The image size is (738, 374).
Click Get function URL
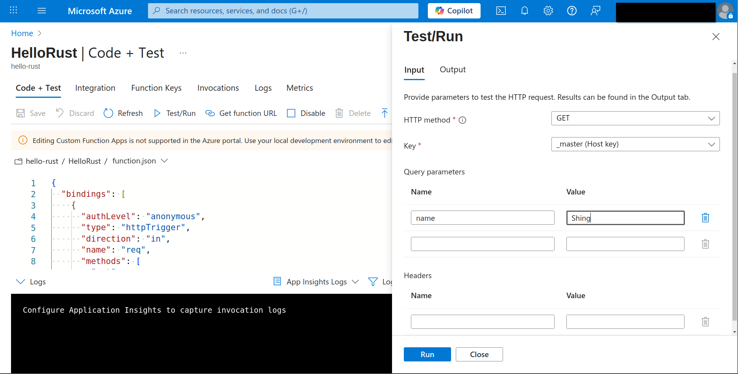tap(241, 113)
